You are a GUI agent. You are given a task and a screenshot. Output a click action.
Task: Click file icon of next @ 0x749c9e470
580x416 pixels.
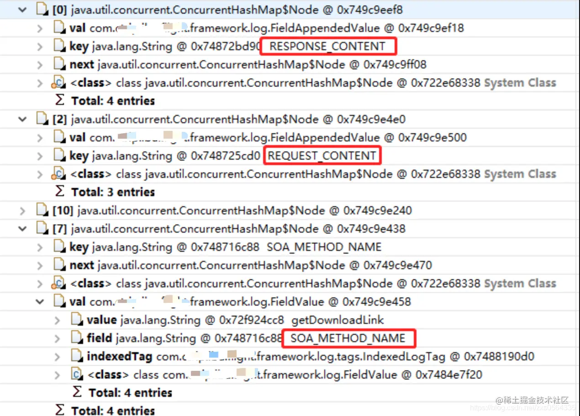[x=59, y=265]
